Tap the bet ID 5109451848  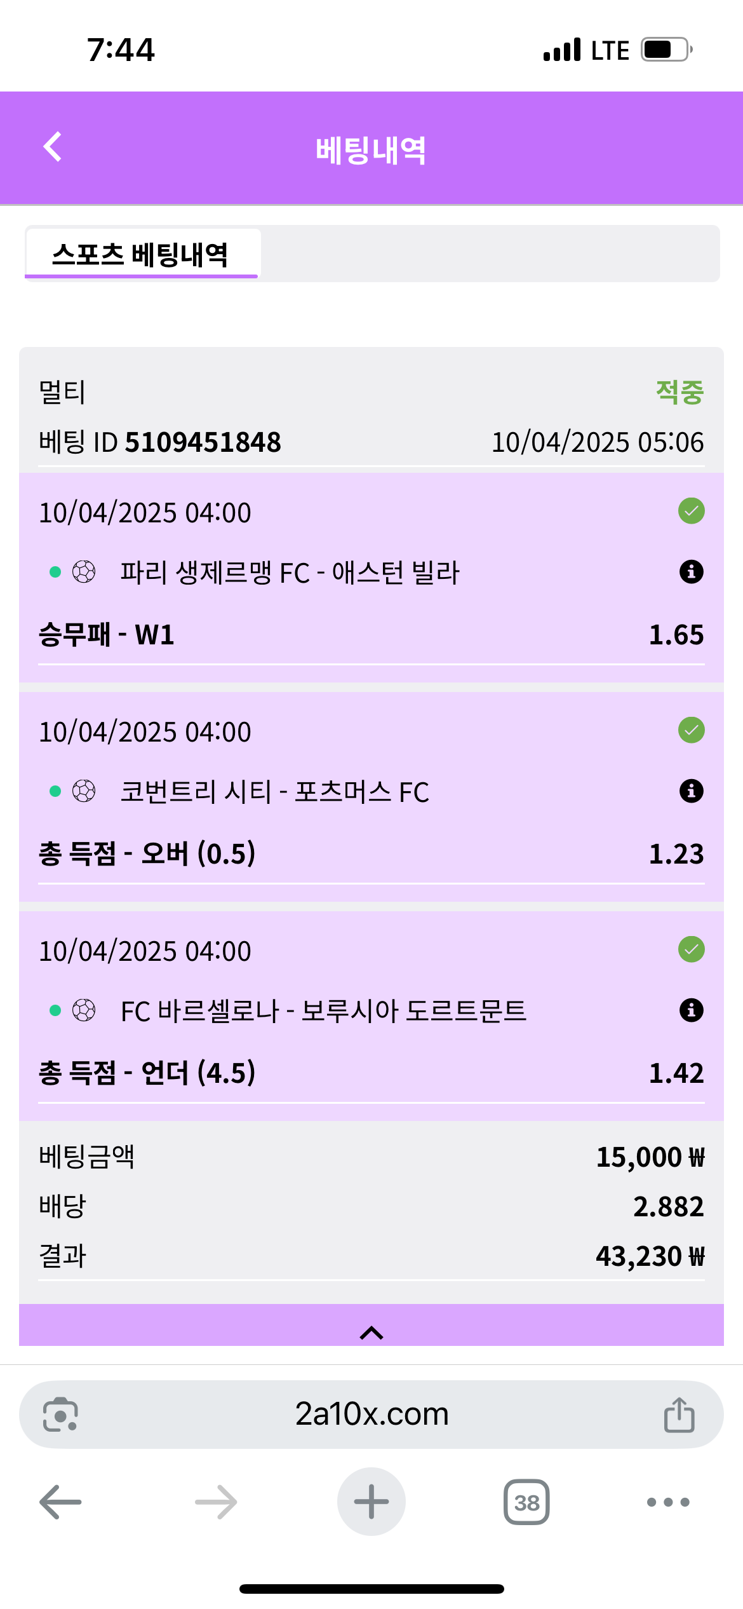203,442
